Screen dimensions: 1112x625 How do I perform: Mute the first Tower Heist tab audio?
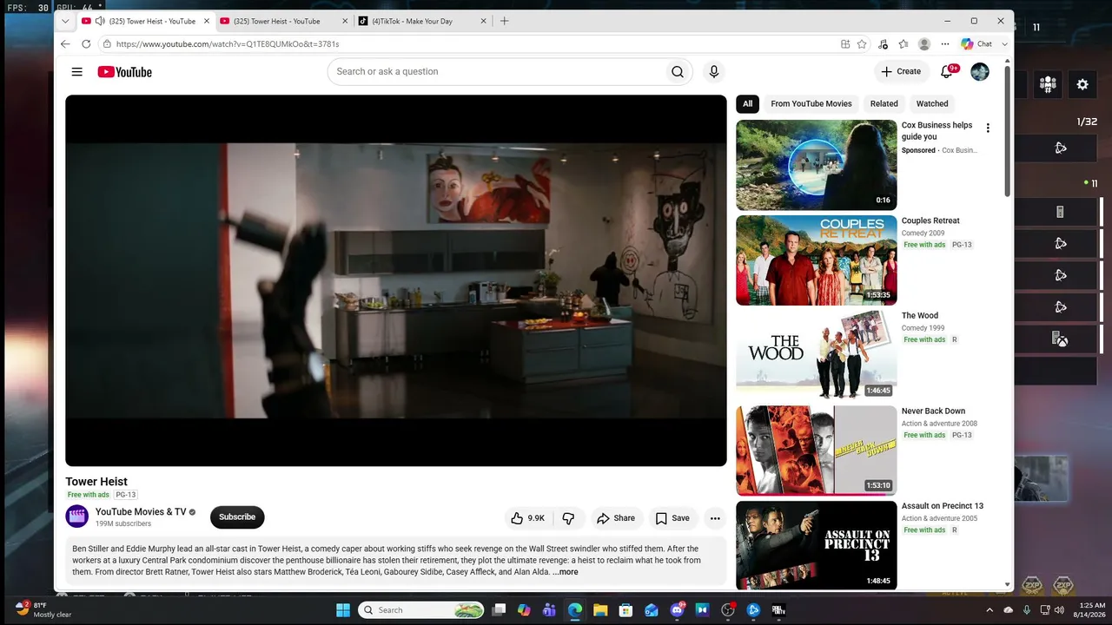(100, 21)
